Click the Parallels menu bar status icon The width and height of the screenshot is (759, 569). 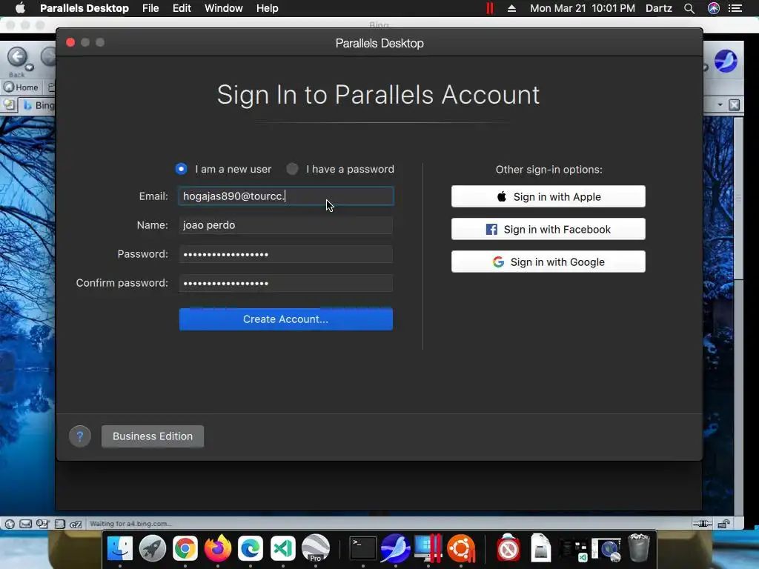pos(489,8)
